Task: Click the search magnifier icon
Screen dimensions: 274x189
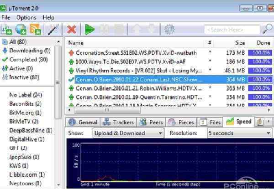Action: tap(267, 30)
